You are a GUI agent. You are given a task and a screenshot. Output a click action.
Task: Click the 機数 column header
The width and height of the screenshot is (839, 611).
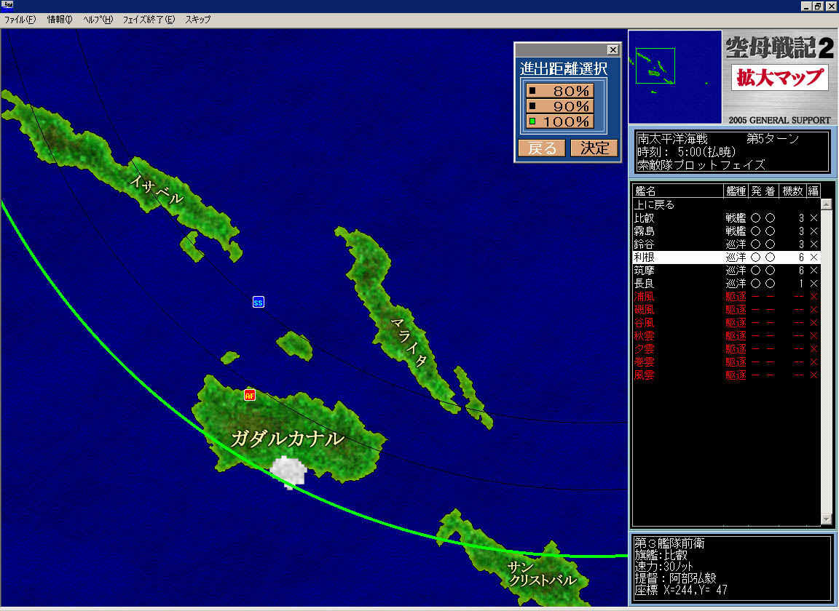(x=792, y=191)
